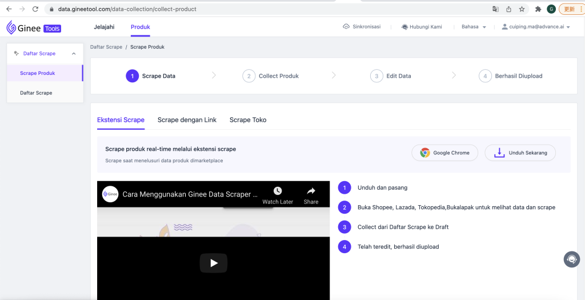
Task: Open the Chrome profile avatar G
Action: 551,9
